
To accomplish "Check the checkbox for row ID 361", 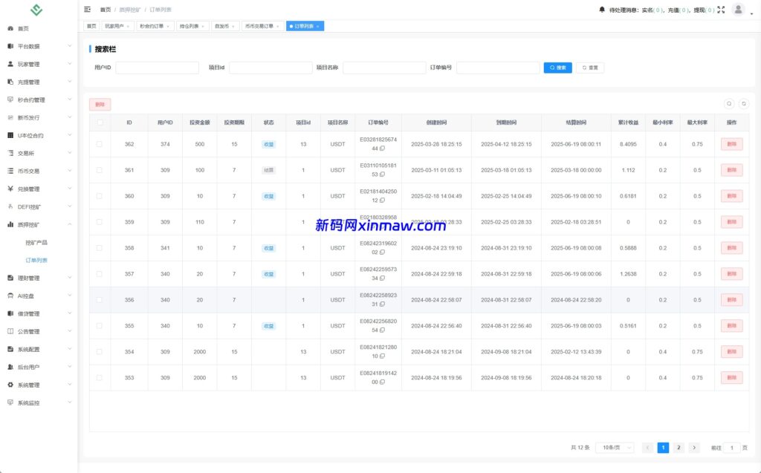I will (100, 170).
